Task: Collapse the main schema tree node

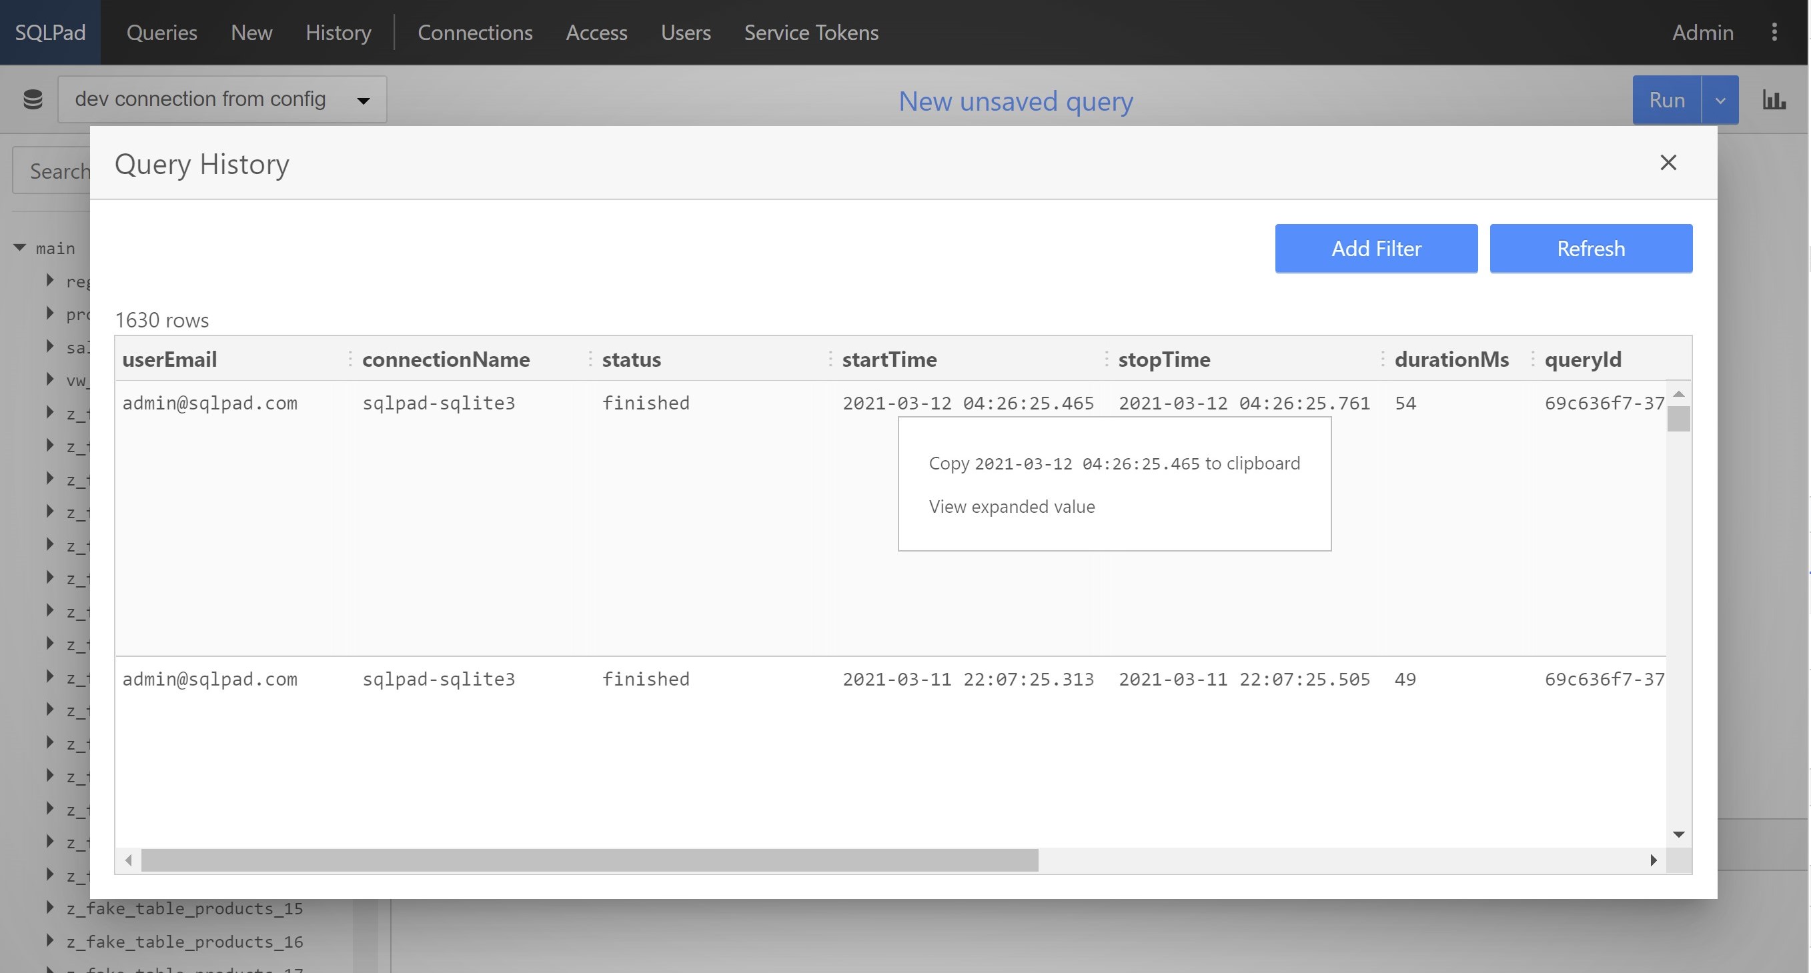Action: pos(20,247)
